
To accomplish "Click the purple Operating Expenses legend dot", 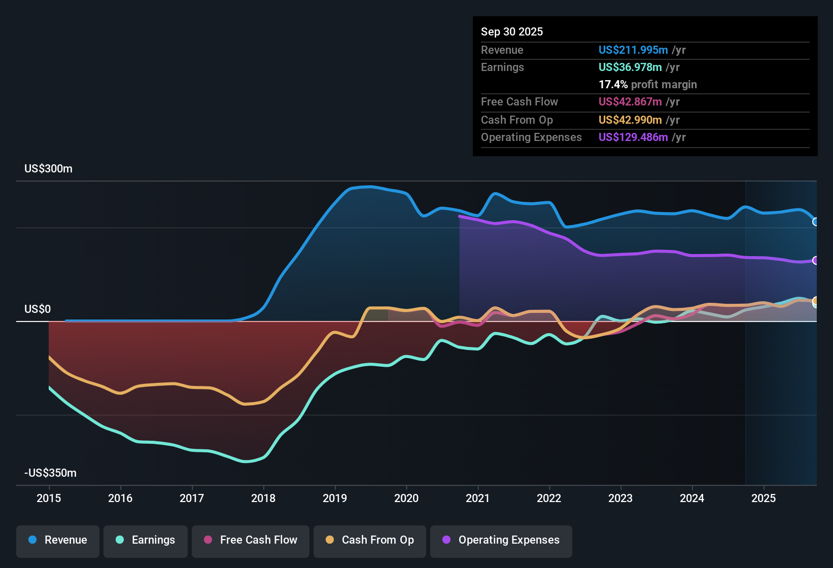I will [x=445, y=540].
